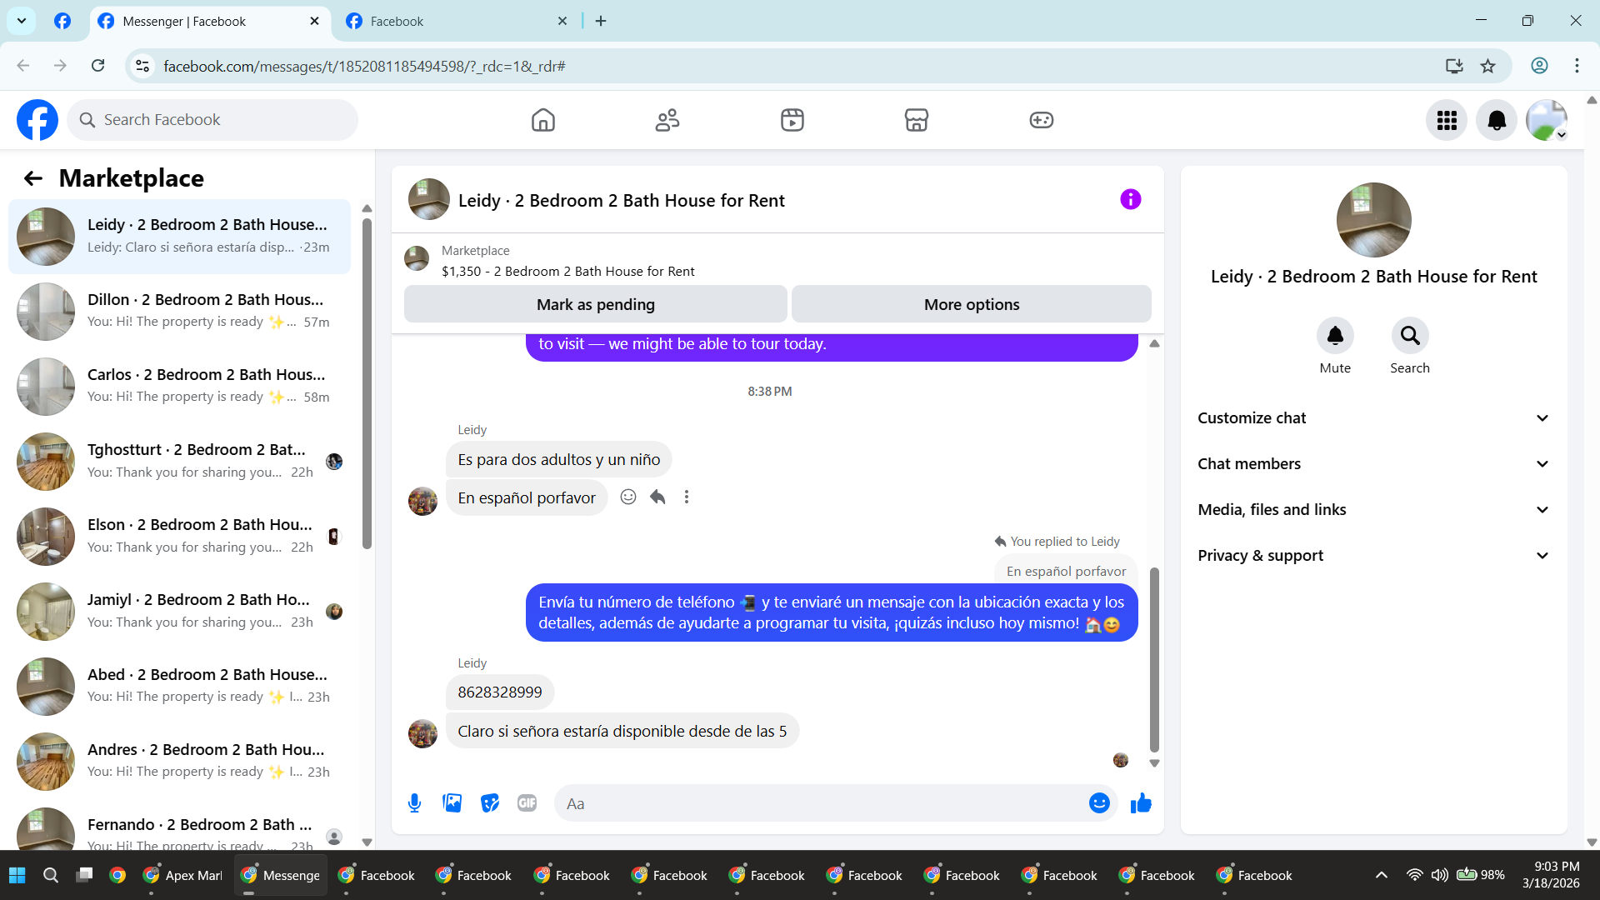Click the voice clip microphone icon
Viewport: 1600px width, 900px height.
pyautogui.click(x=414, y=803)
